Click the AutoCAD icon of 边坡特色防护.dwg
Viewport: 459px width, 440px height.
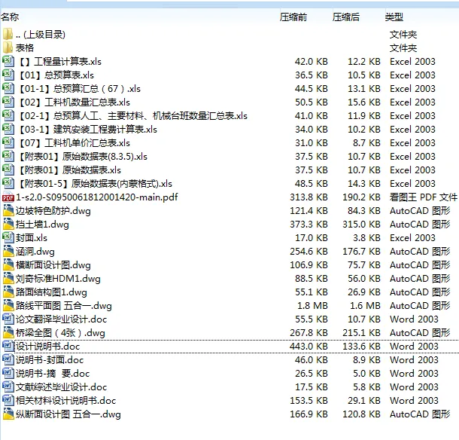[x=8, y=210]
